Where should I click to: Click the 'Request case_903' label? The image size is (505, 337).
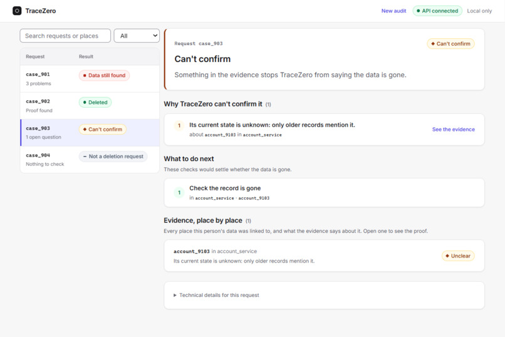199,43
